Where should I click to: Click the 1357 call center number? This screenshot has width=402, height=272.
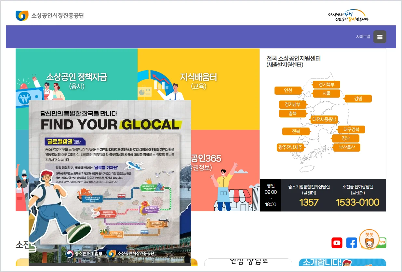point(309,202)
